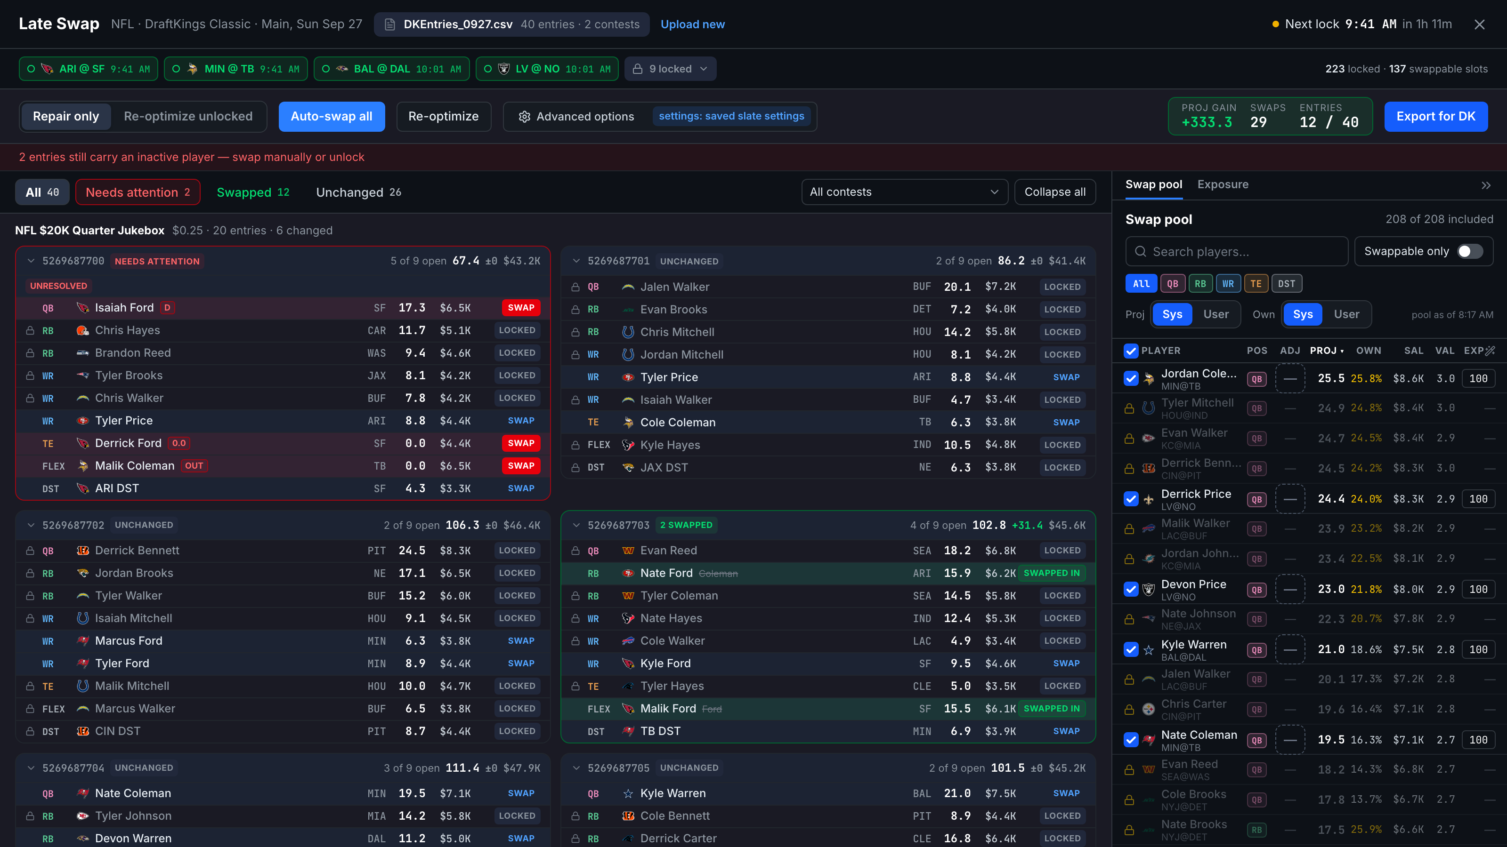The width and height of the screenshot is (1507, 847).
Task: Click the file icon beside DKEntries_0927.csv
Action: [389, 24]
